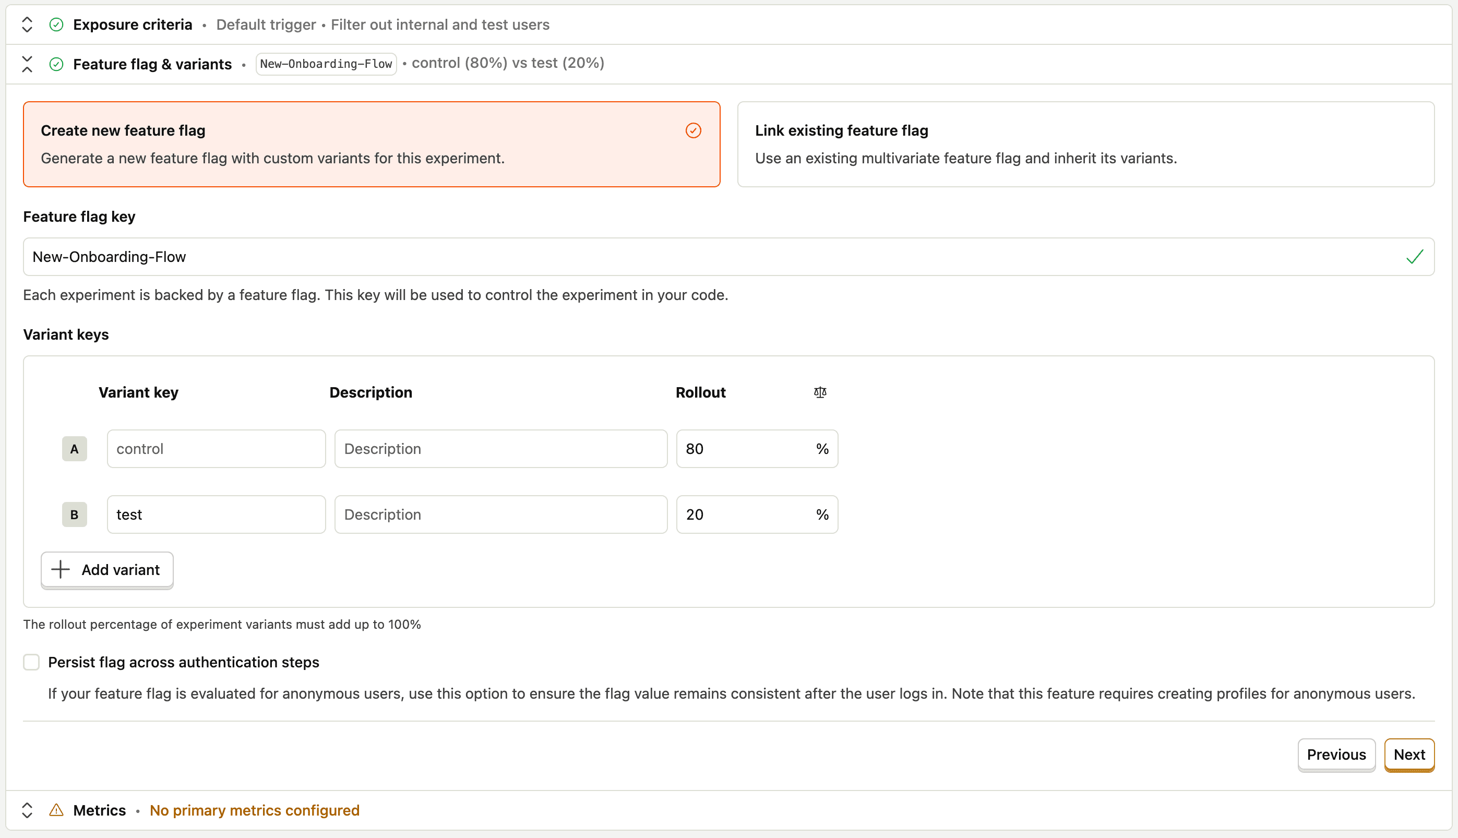Click the balance scale icon to redistribute rollout
This screenshot has width=1458, height=838.
point(820,392)
